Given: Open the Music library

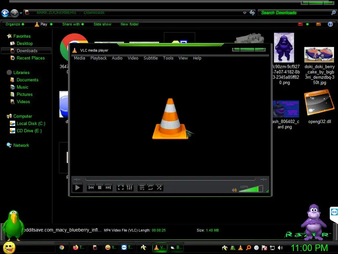Looking at the screenshot, I should (x=22, y=87).
